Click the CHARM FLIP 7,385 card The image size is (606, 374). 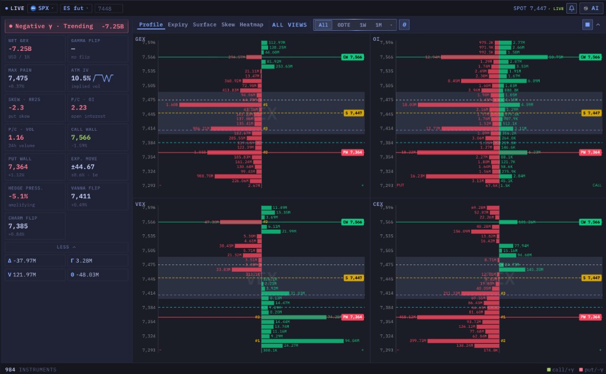35,226
